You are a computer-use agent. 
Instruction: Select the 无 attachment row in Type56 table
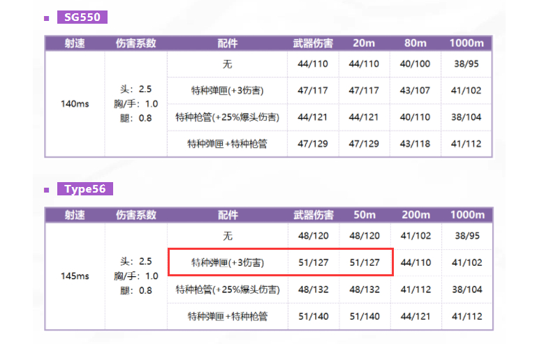click(x=228, y=236)
